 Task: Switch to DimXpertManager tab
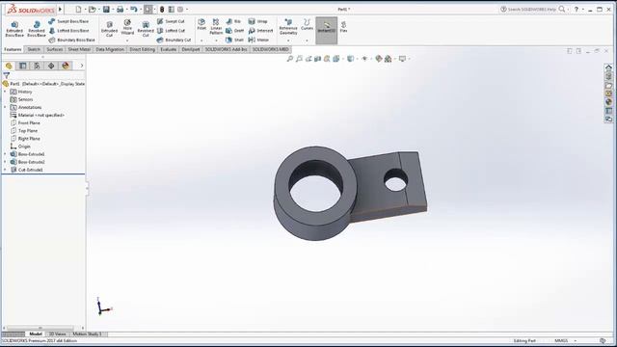pyautogui.click(x=51, y=66)
